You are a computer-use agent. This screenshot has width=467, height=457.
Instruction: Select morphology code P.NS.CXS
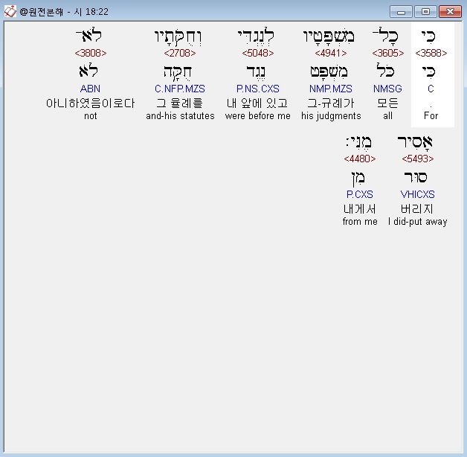click(x=258, y=89)
